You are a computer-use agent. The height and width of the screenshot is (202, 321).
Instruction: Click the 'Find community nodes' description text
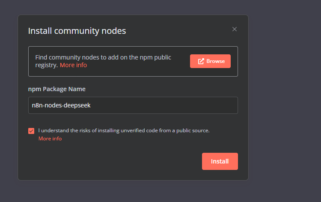tap(103, 61)
